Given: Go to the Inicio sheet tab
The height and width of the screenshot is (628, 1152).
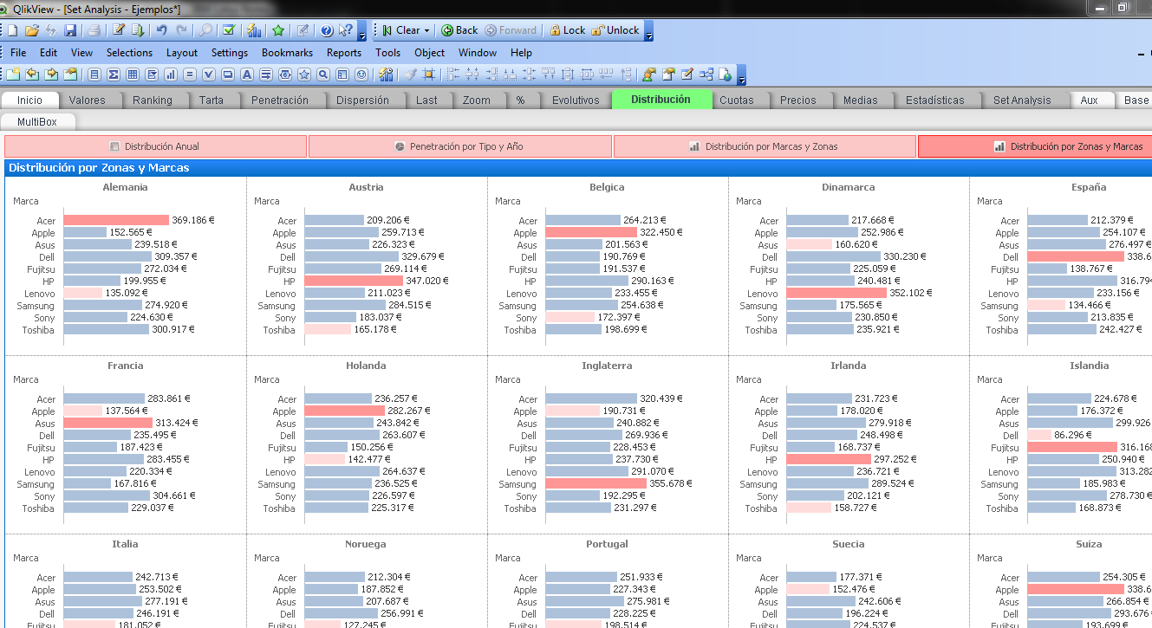Looking at the screenshot, I should click(29, 100).
